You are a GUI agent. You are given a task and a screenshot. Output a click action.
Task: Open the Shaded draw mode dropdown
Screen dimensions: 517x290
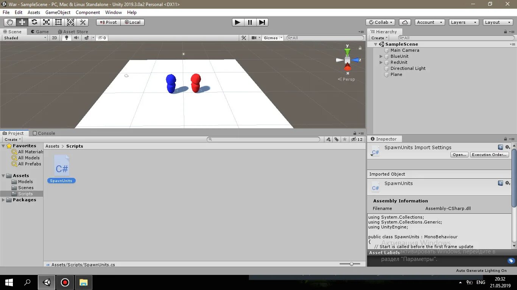tap(25, 38)
